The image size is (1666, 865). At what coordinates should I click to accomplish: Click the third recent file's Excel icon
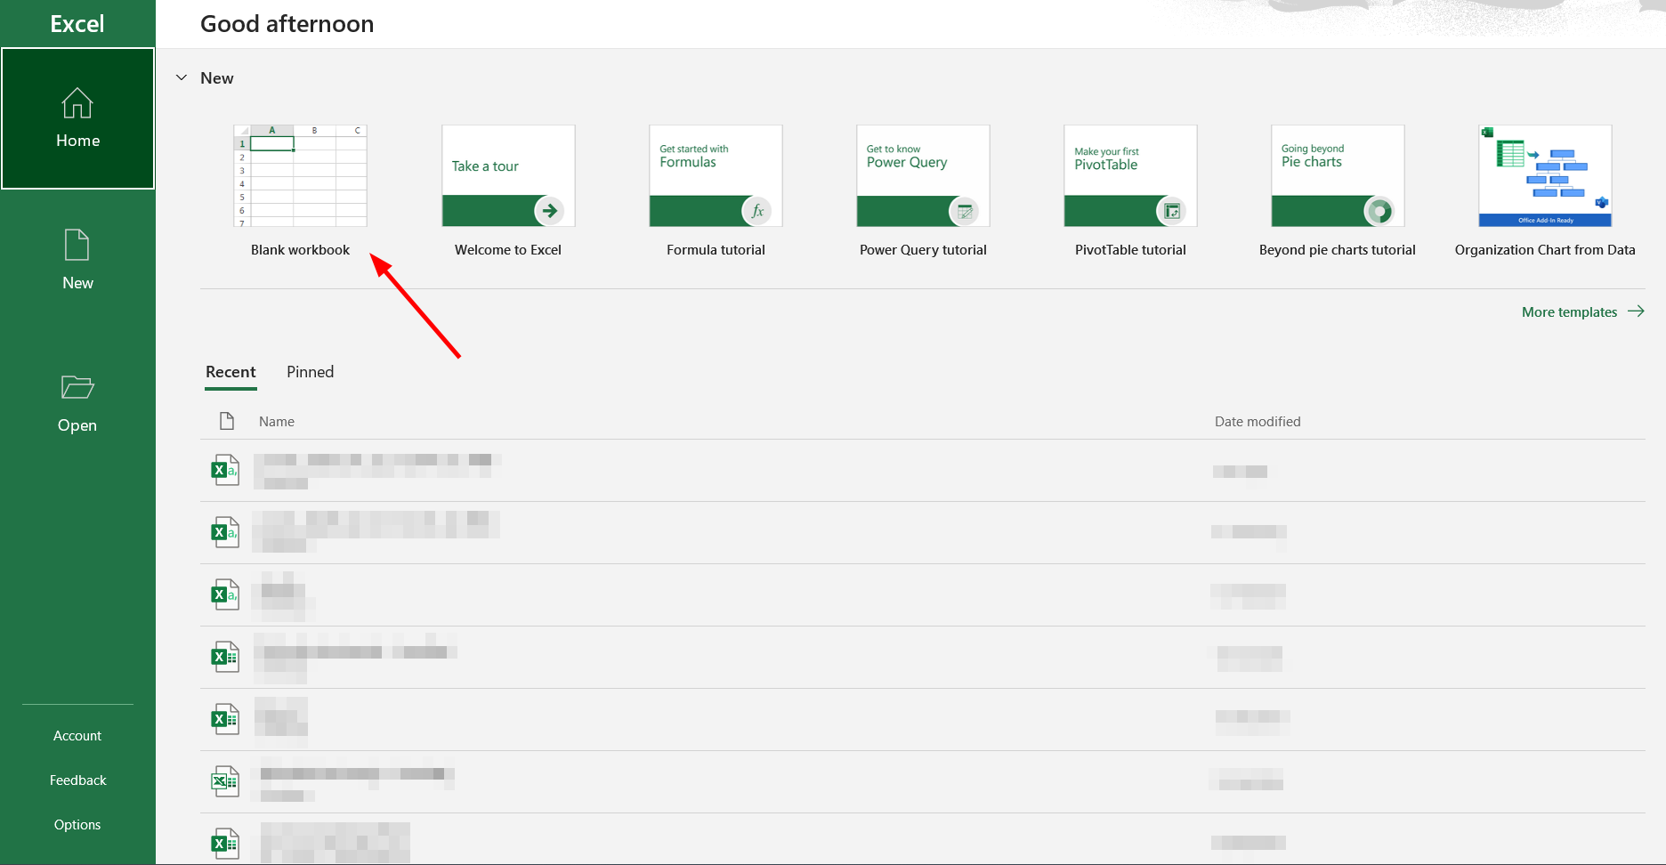(x=225, y=594)
